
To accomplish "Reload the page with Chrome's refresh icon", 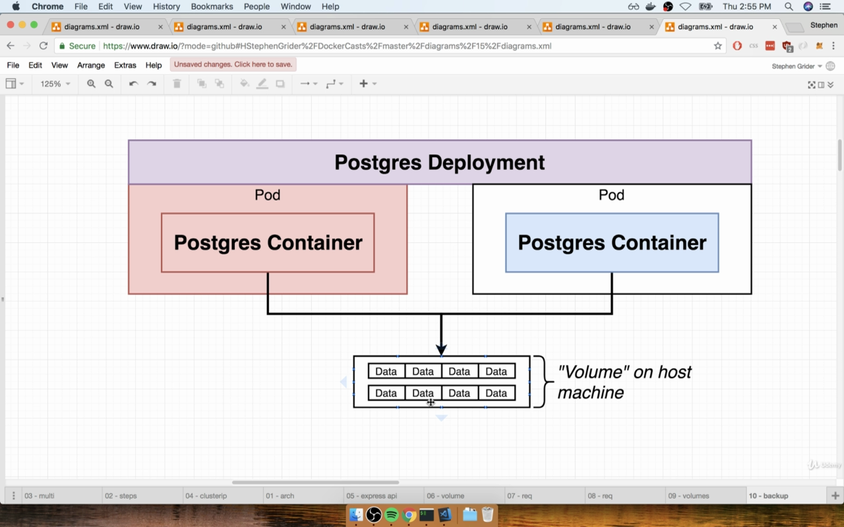I will point(44,46).
